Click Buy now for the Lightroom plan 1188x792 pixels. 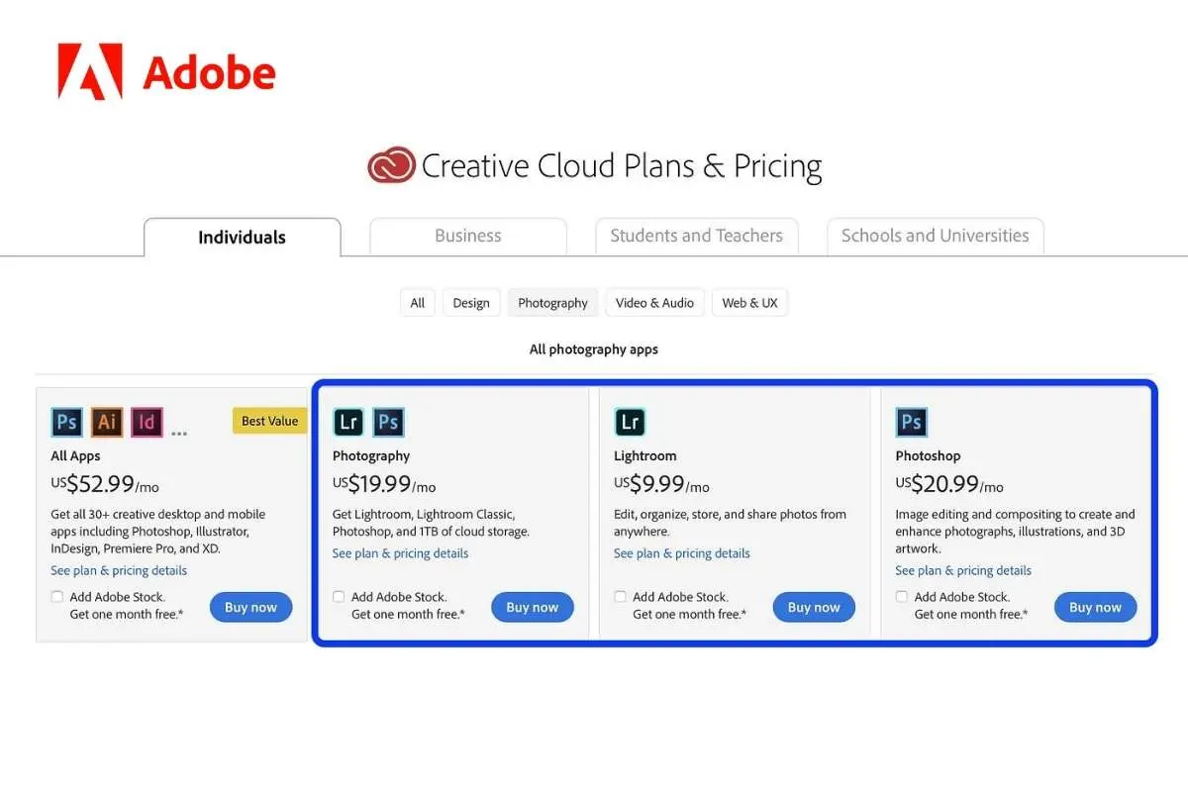point(814,607)
